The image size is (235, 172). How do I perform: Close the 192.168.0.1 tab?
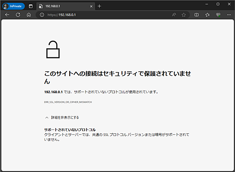91,6
